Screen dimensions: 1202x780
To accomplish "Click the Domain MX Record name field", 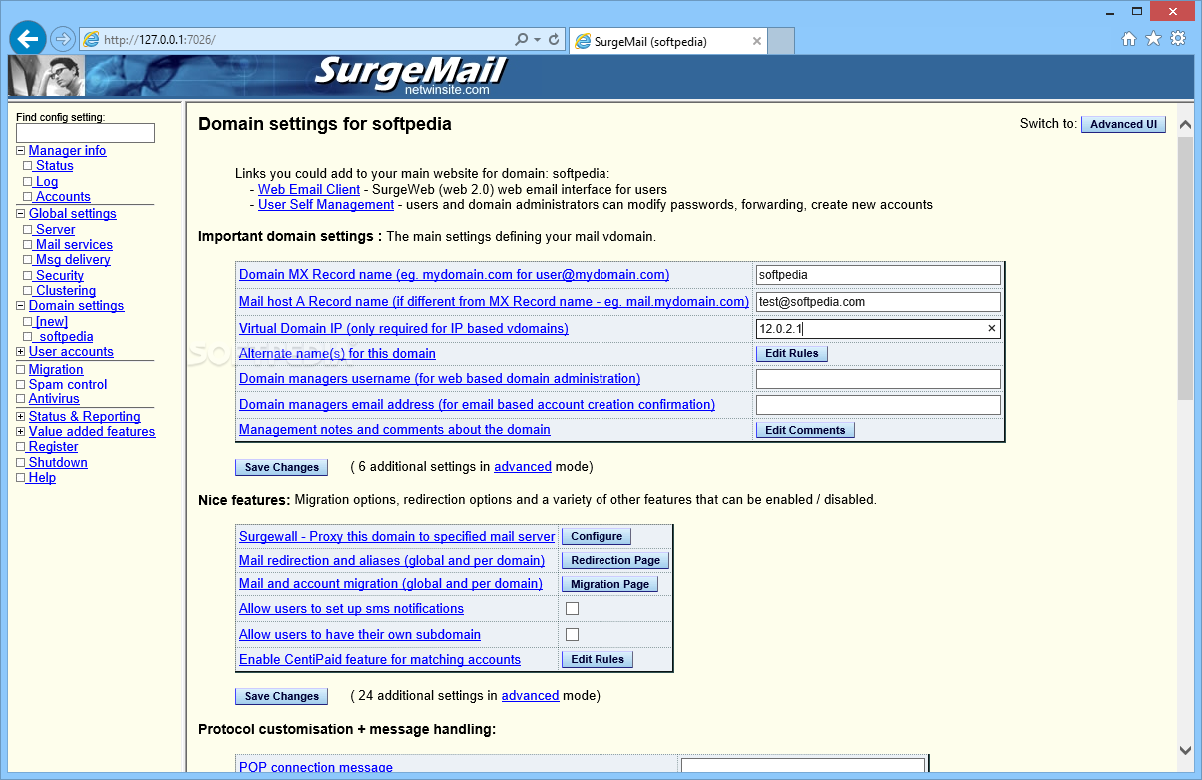I will [x=878, y=275].
